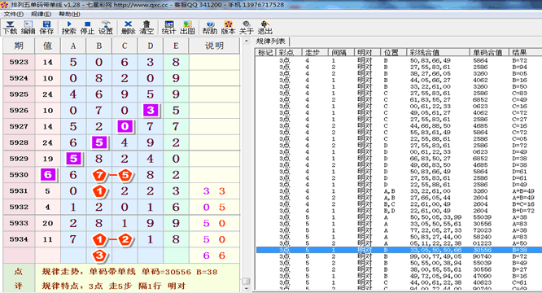The image size is (542, 293).
Task: Open the 帮助 help question-mark toolbar icon
Action: coord(210,28)
